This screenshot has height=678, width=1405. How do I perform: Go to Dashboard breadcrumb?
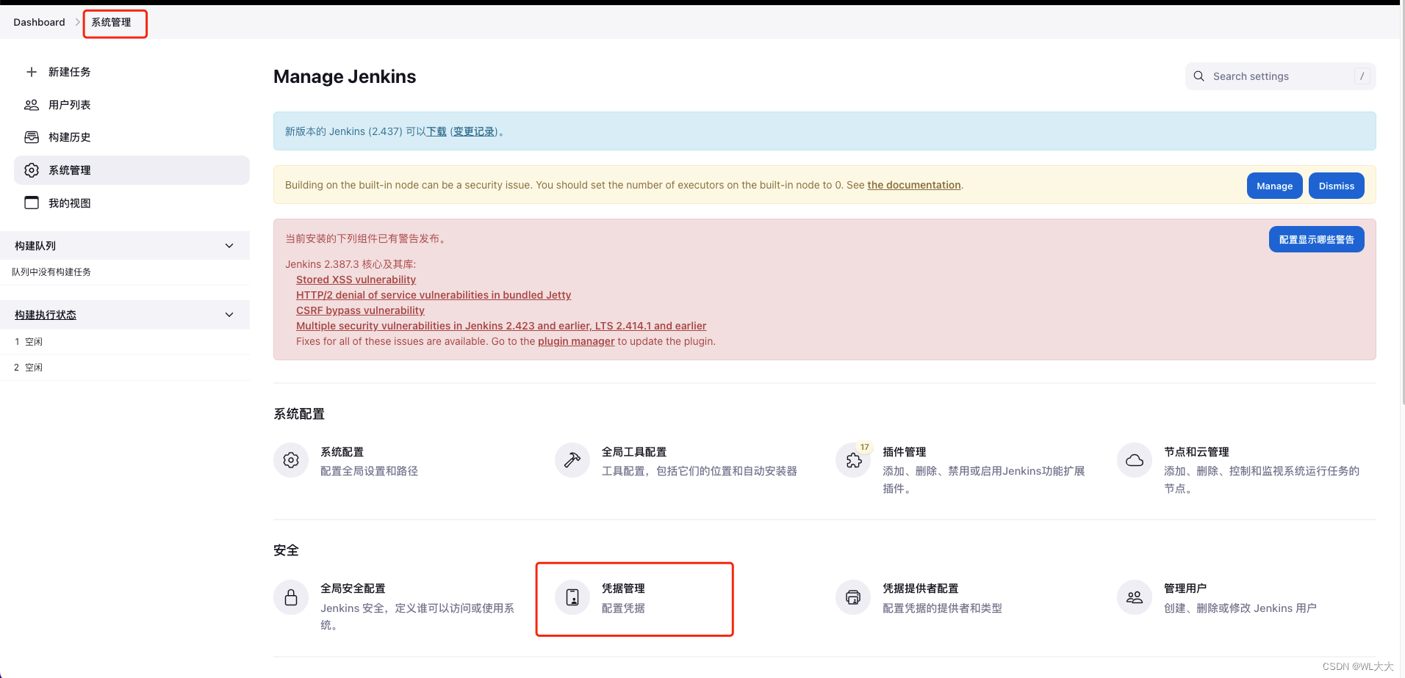click(39, 22)
